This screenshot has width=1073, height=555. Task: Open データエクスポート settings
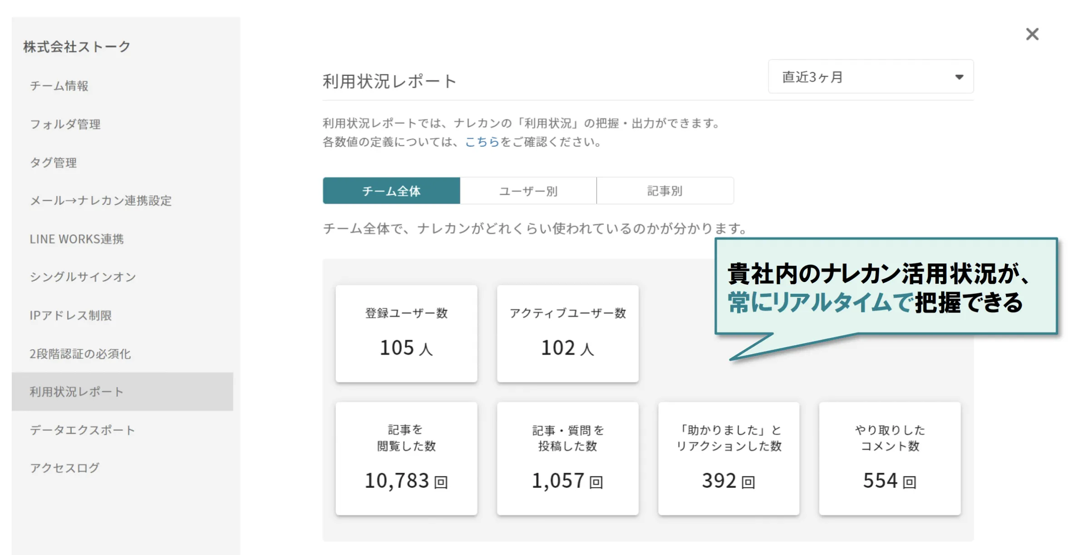(x=82, y=429)
